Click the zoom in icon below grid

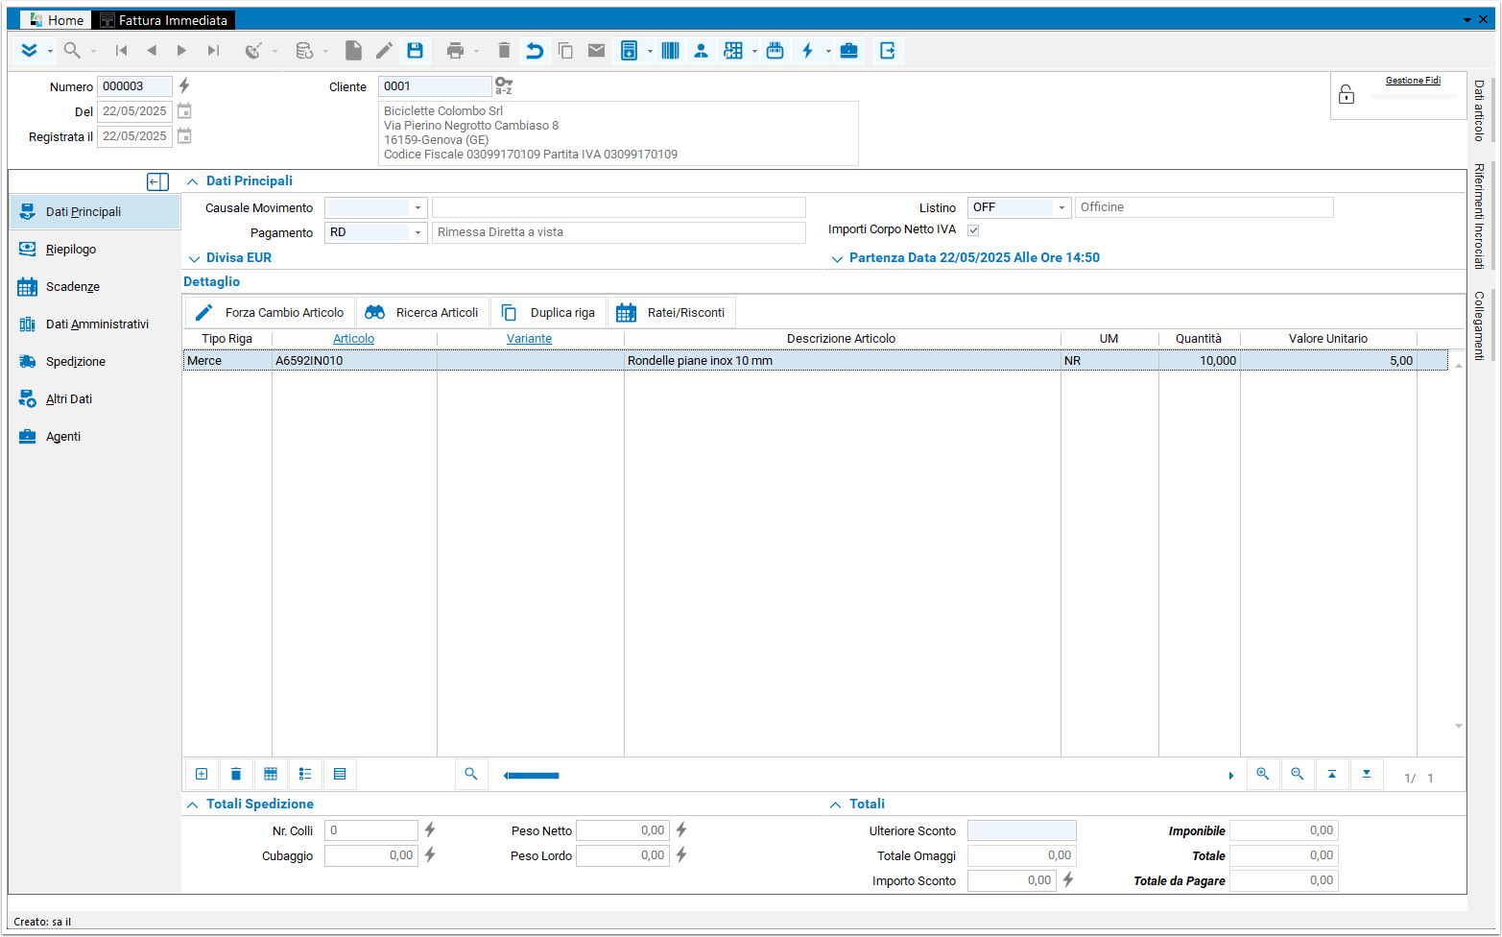1263,774
